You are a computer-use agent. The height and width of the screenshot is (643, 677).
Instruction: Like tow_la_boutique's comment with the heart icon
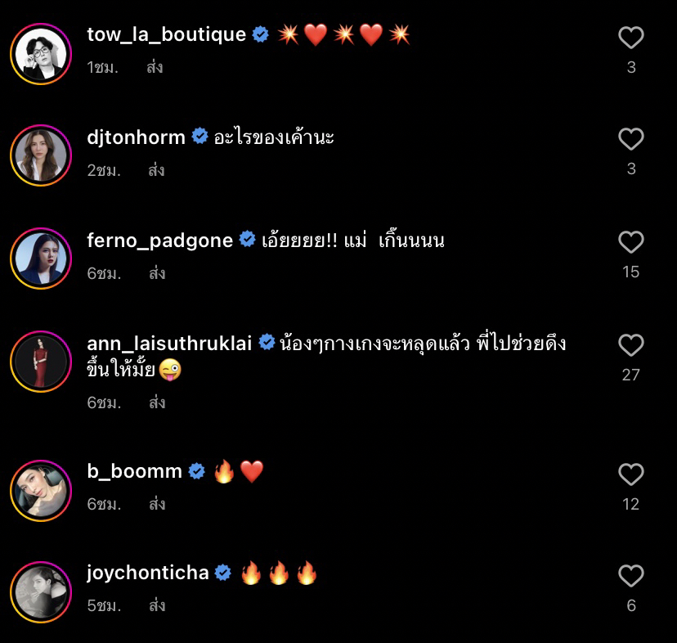(x=630, y=36)
